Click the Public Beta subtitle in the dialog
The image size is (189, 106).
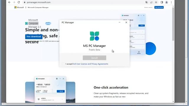click(94, 50)
